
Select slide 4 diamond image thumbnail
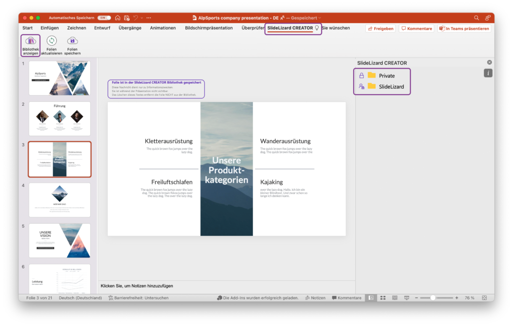[60, 200]
